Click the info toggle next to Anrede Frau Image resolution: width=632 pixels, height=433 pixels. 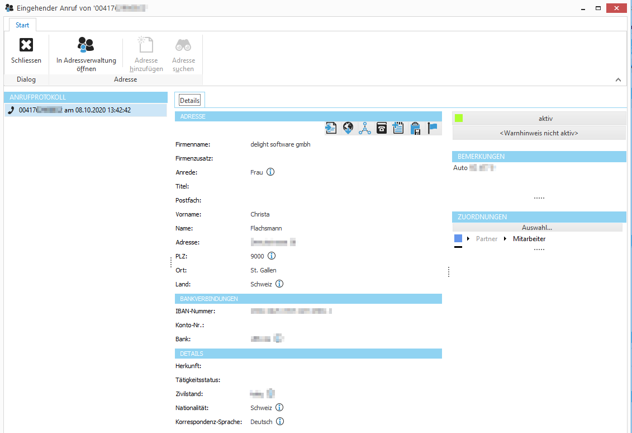tap(270, 172)
